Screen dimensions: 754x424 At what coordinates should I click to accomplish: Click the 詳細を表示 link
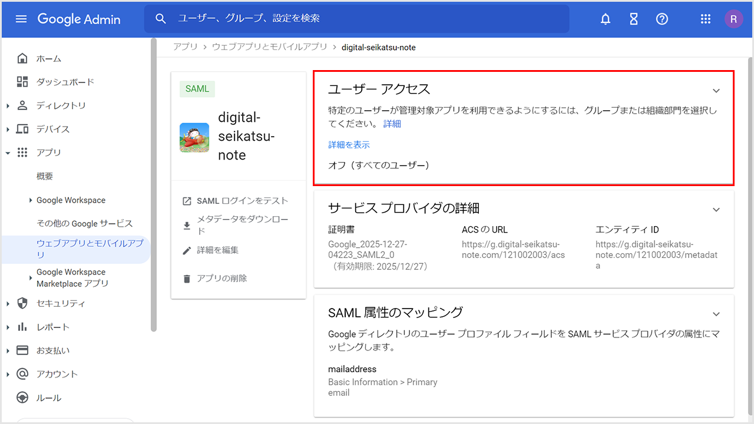point(349,145)
